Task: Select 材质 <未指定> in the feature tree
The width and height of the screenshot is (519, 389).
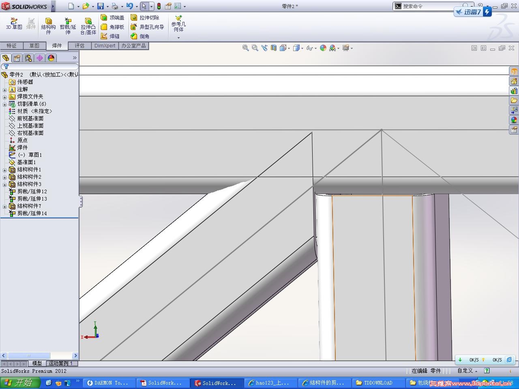Action: 34,111
